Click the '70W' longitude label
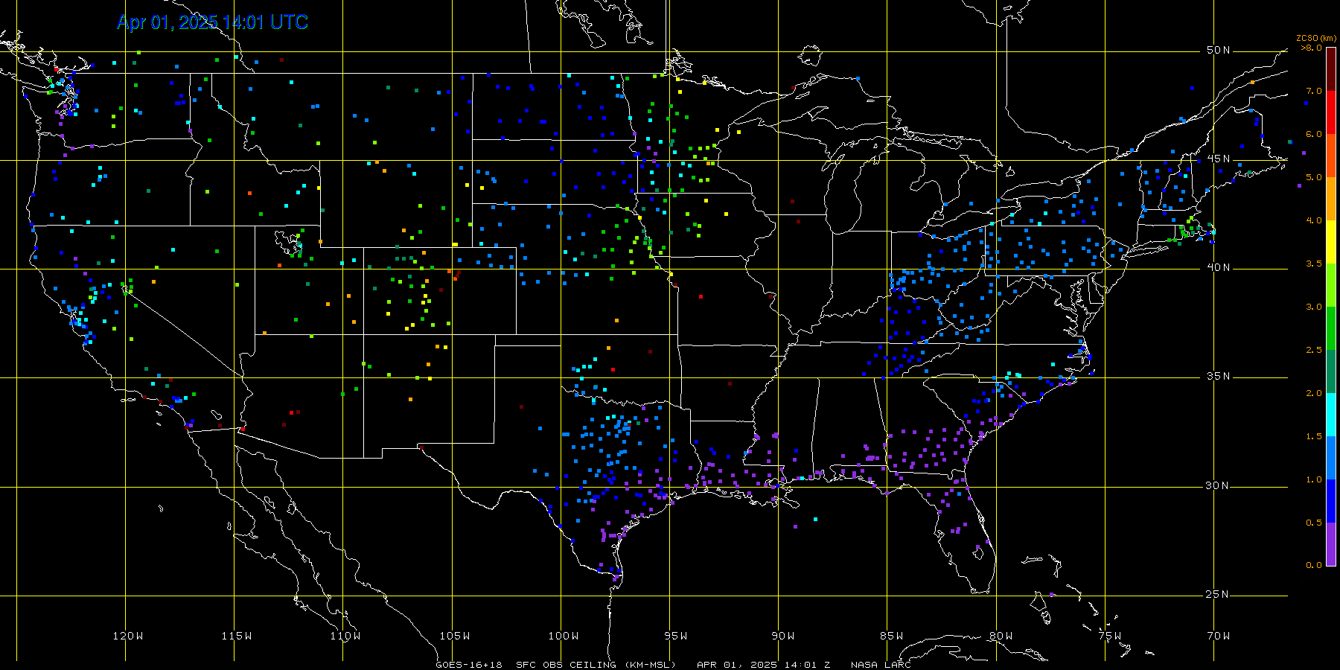The image size is (1340, 670). point(1219,636)
